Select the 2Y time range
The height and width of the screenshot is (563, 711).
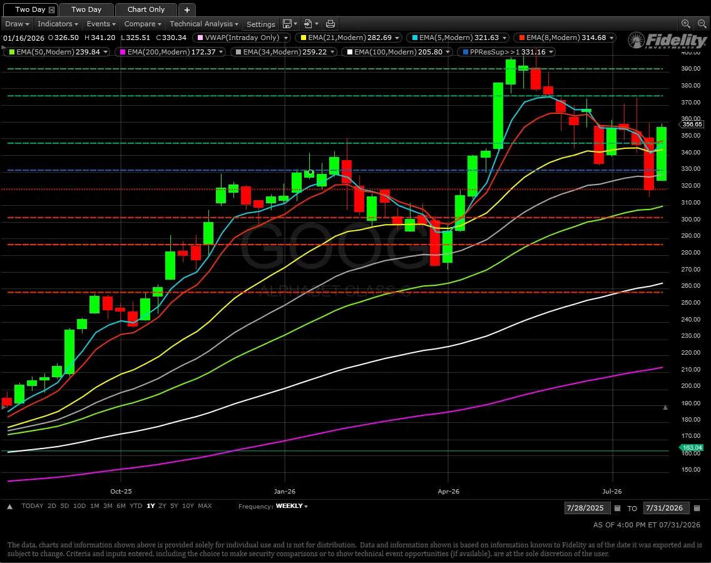[x=162, y=506]
